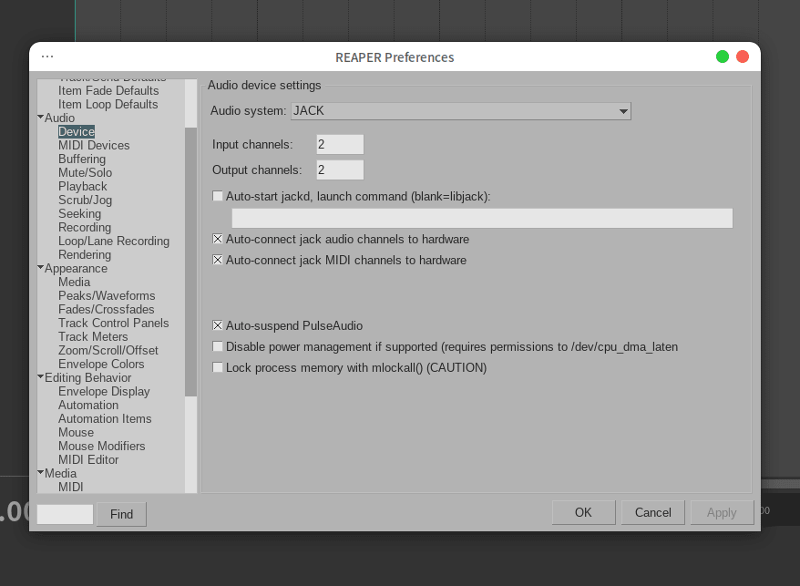Open Mute/Solo preferences
The image size is (800, 586).
pyautogui.click(x=86, y=172)
